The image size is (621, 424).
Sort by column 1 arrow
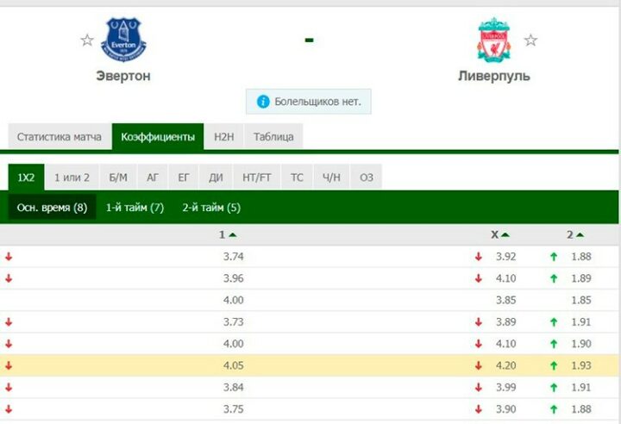click(x=233, y=234)
